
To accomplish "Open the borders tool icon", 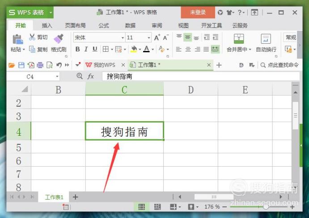I will (106, 49).
